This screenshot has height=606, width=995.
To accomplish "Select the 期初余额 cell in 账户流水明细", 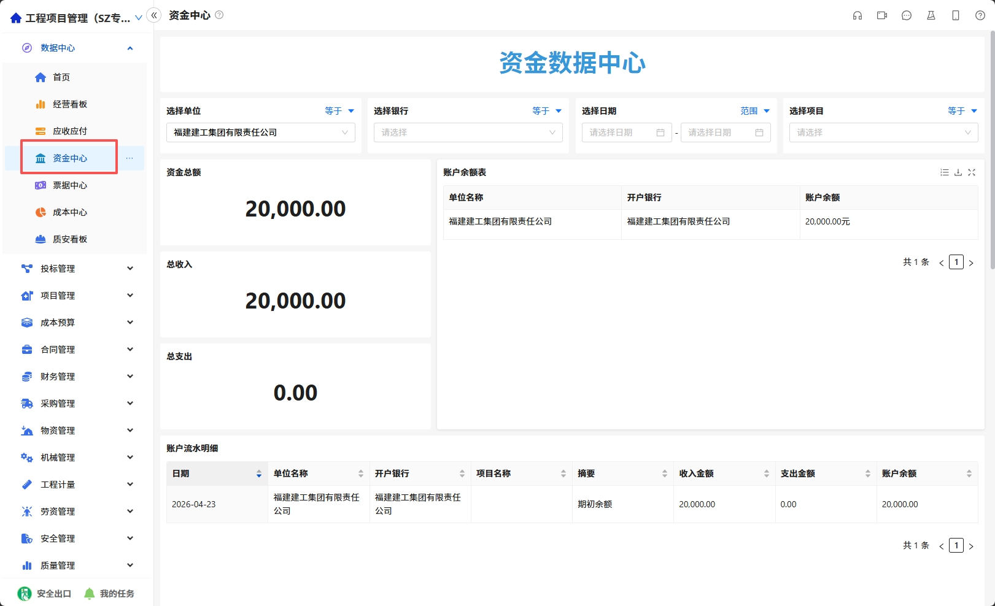I will click(623, 504).
